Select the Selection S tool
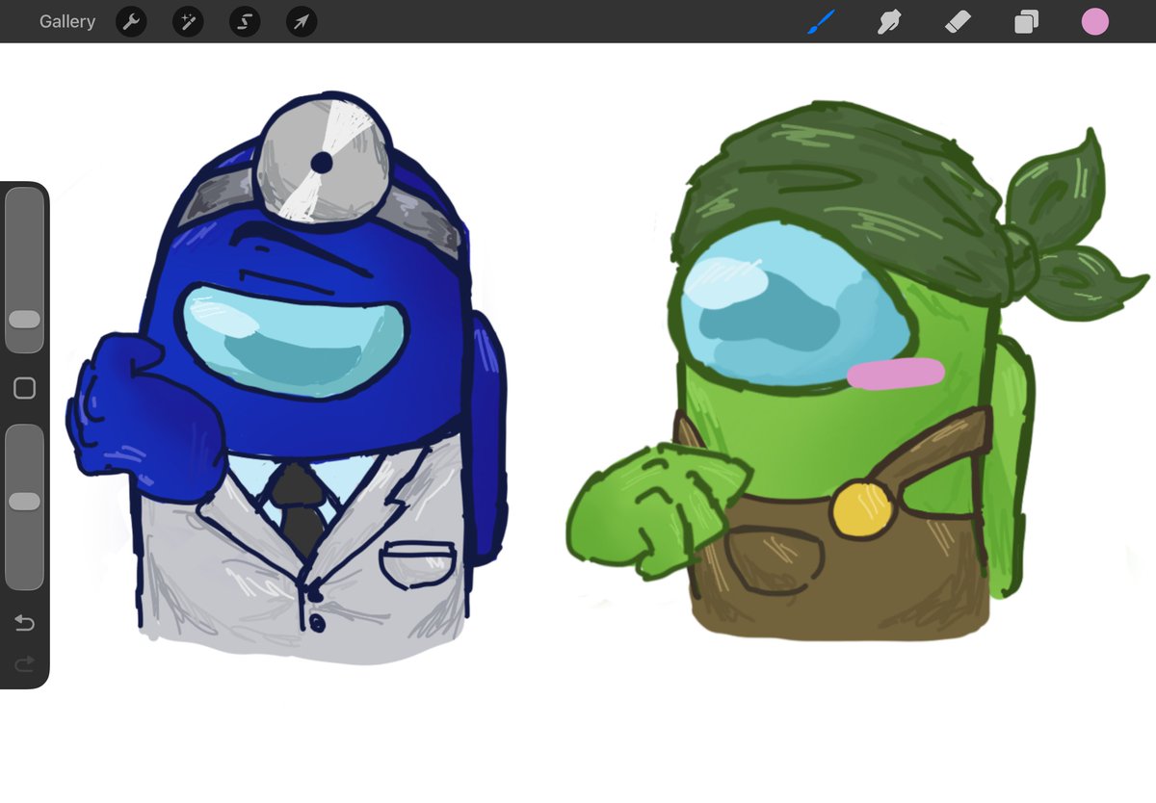The width and height of the screenshot is (1156, 803). [245, 21]
